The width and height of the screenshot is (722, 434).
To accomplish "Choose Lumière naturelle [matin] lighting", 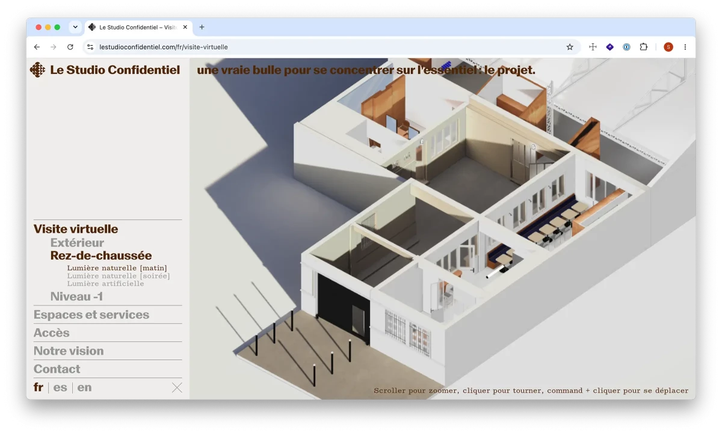I will (117, 268).
